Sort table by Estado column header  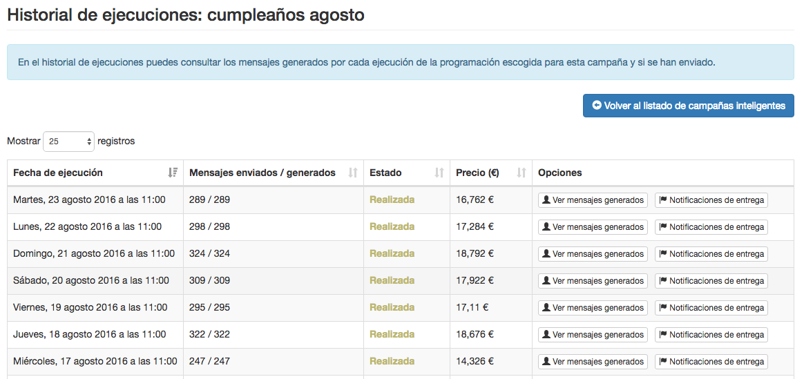coord(385,173)
